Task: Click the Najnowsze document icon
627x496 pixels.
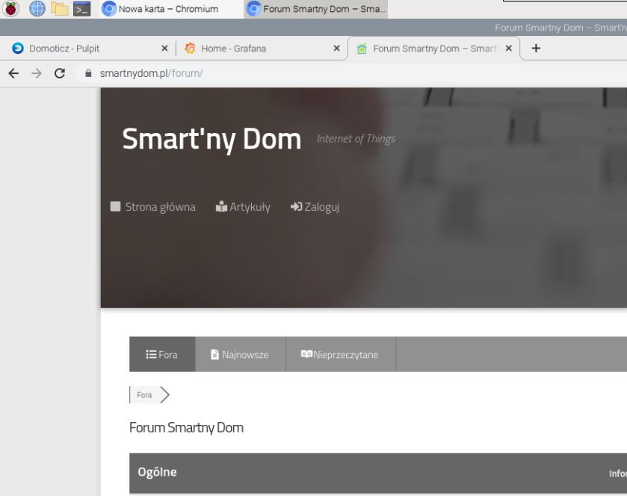Action: pyautogui.click(x=214, y=354)
